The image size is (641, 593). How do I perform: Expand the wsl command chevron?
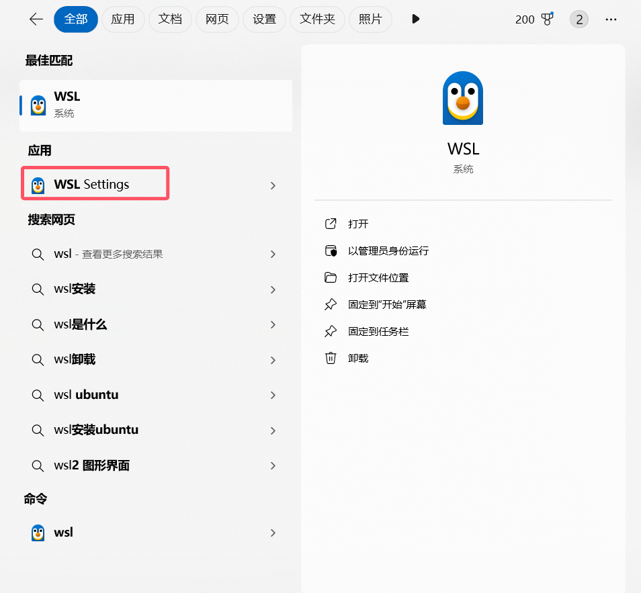click(x=273, y=533)
